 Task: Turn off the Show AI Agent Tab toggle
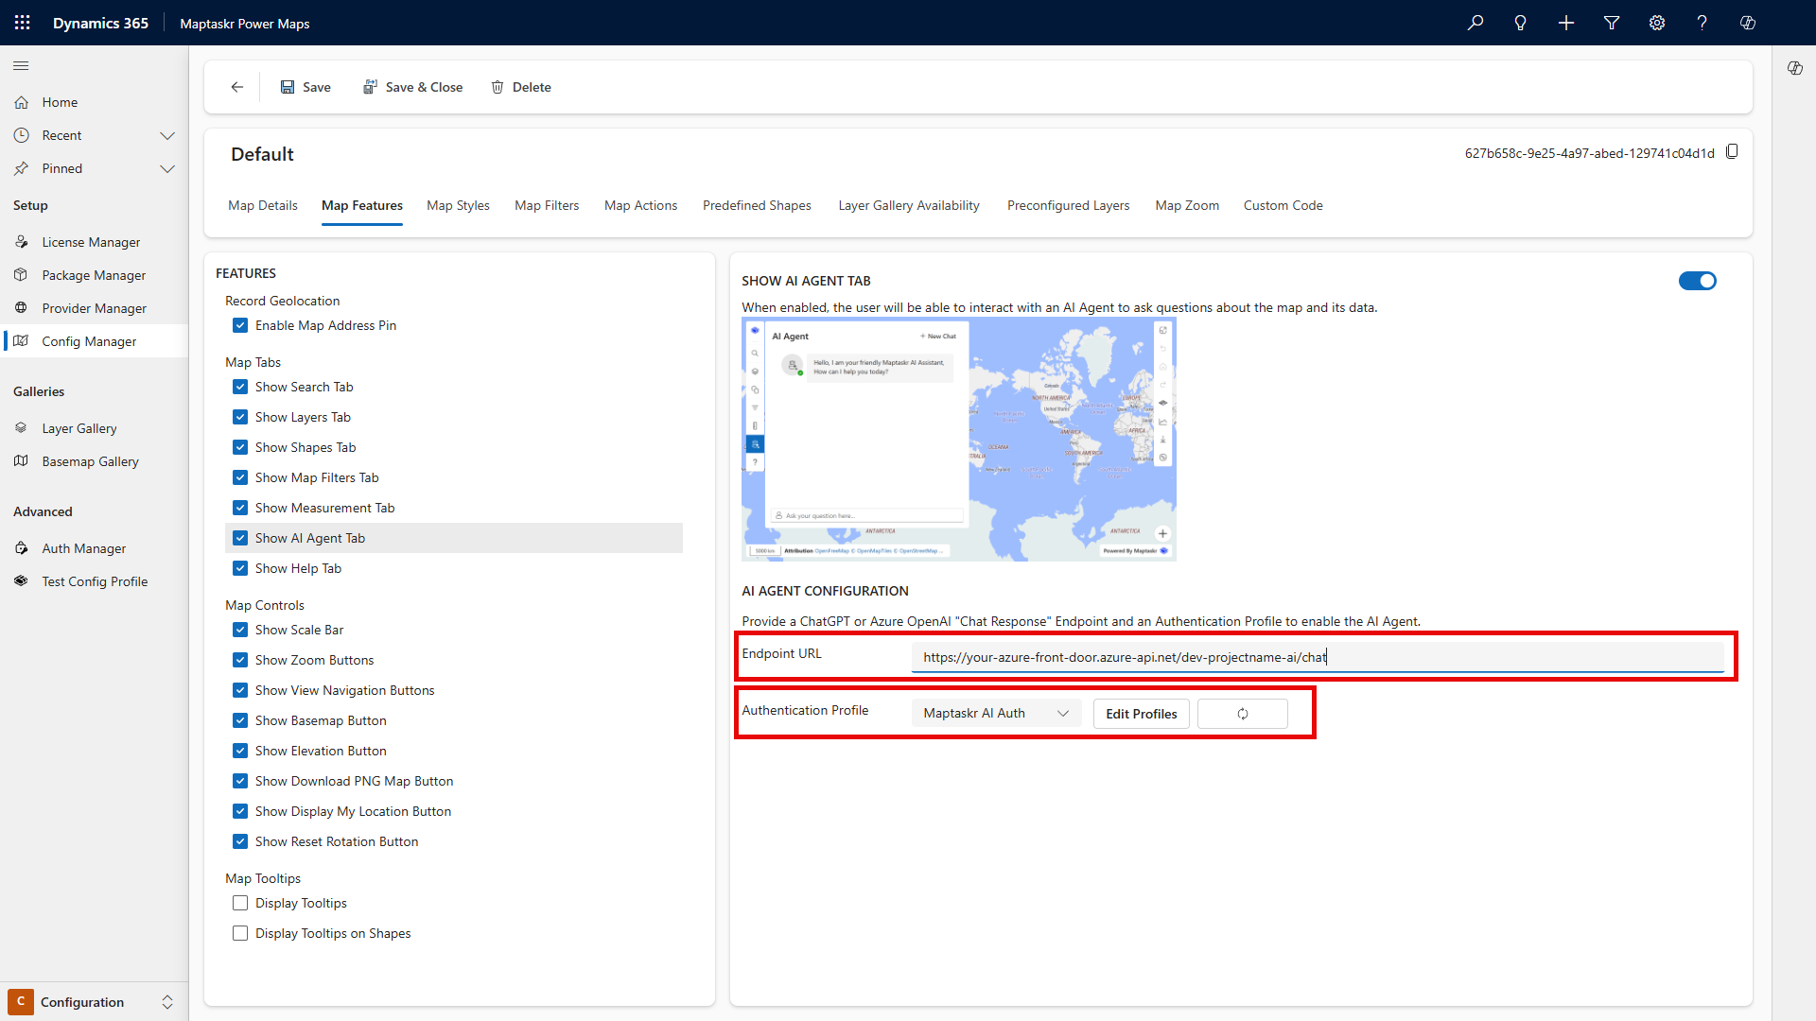pos(1697,281)
